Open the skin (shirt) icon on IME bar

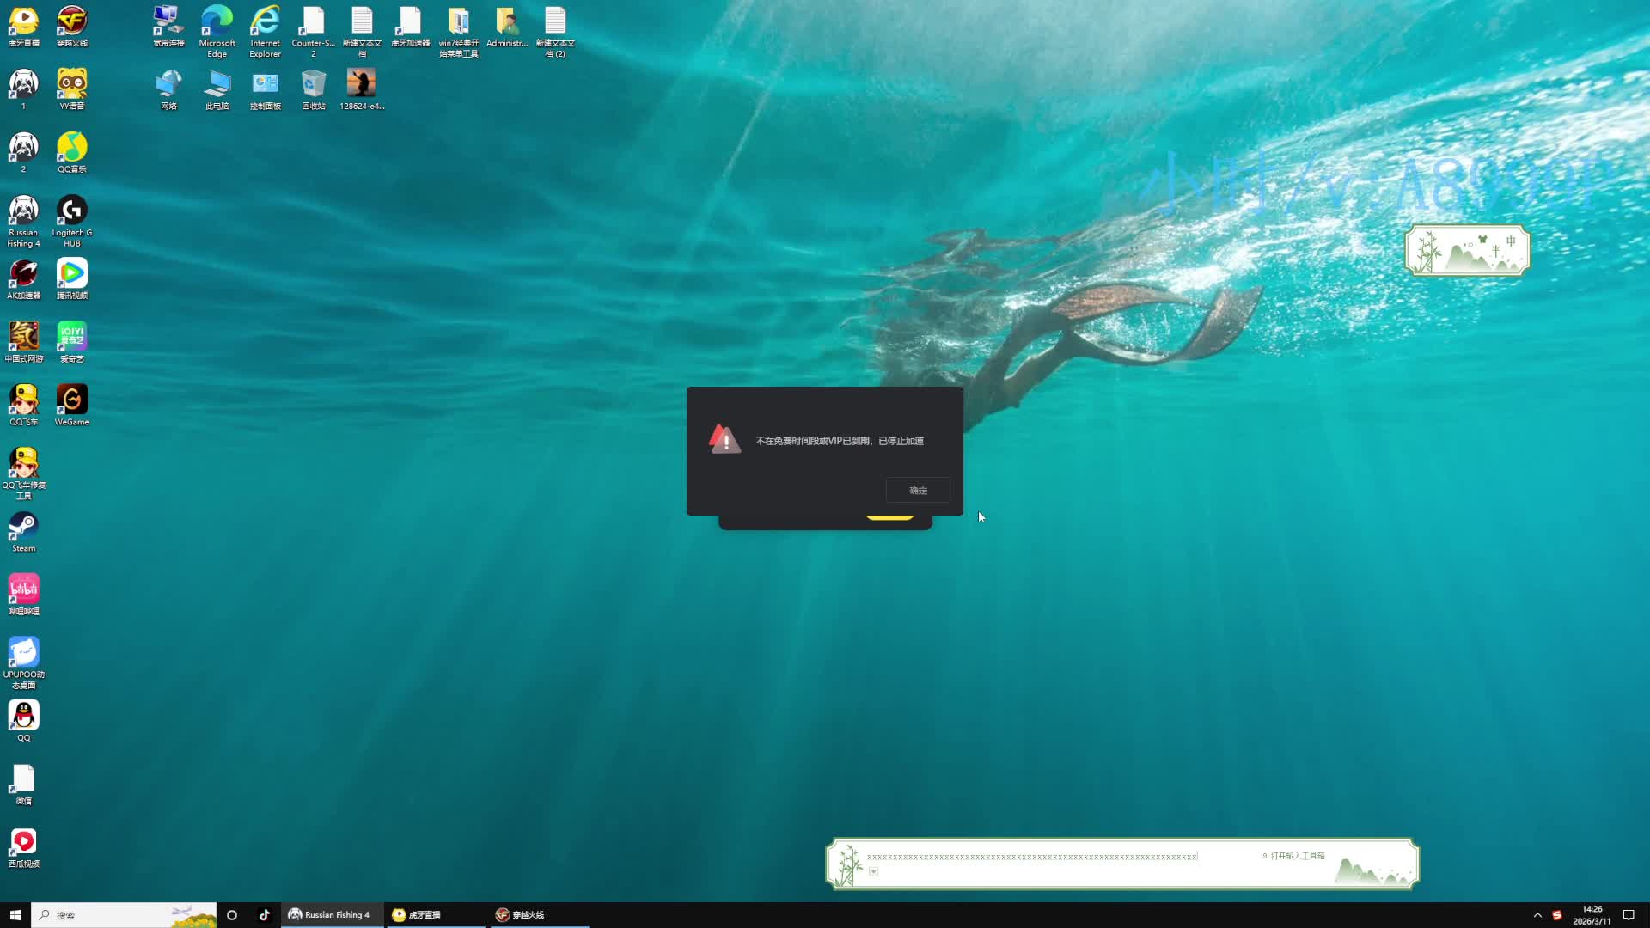[1482, 239]
